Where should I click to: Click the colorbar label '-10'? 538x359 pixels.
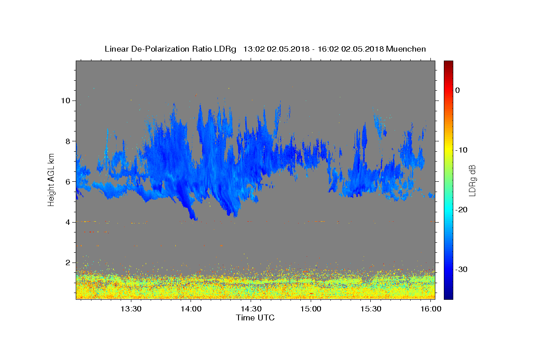[462, 150]
